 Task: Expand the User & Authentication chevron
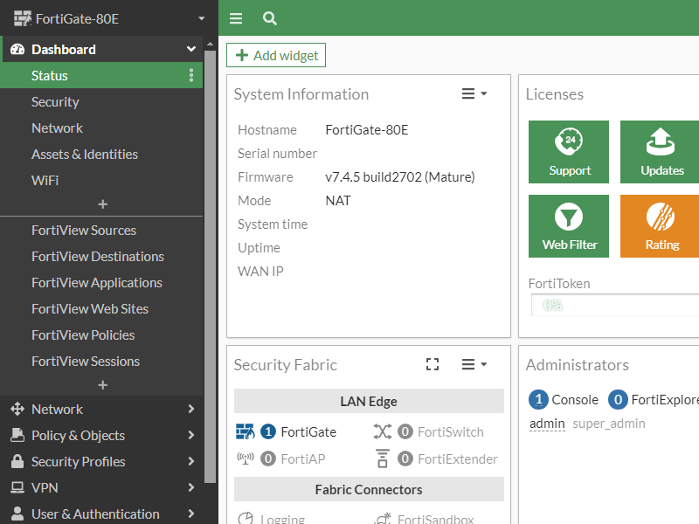[191, 514]
